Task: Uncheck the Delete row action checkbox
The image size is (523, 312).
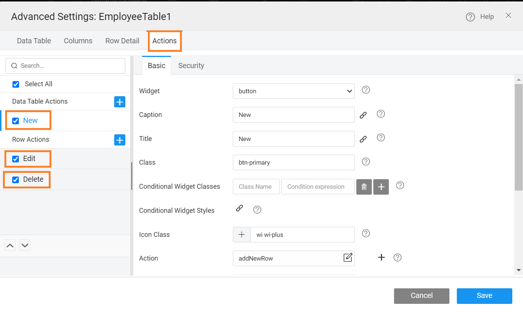Action: coord(16,180)
